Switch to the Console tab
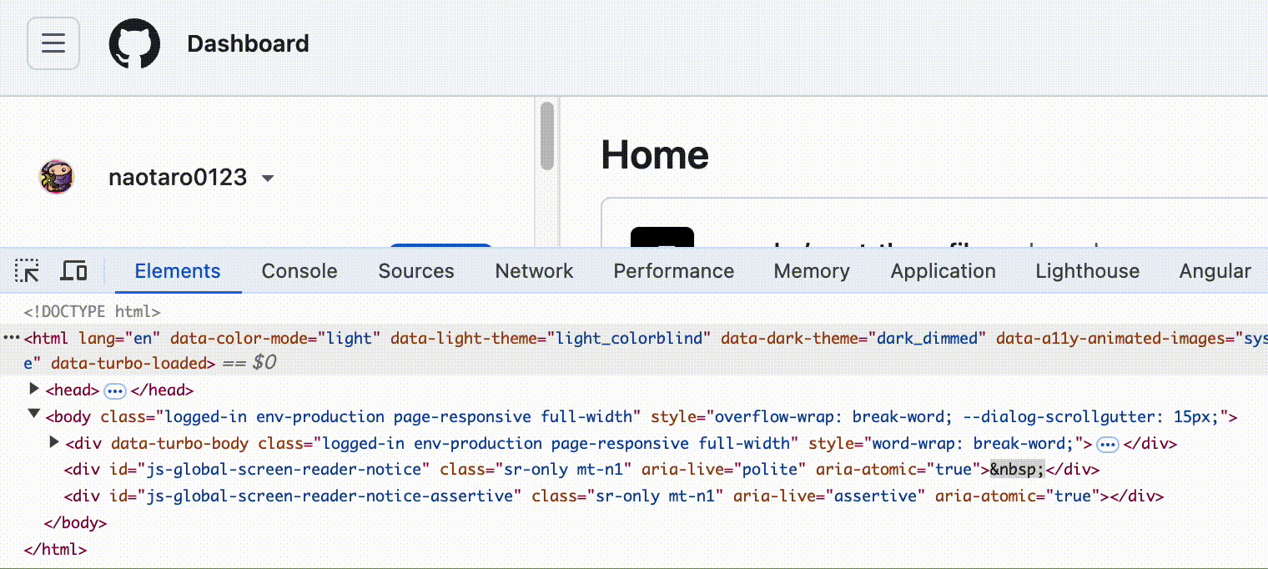Image resolution: width=1268 pixels, height=569 pixels. click(299, 271)
